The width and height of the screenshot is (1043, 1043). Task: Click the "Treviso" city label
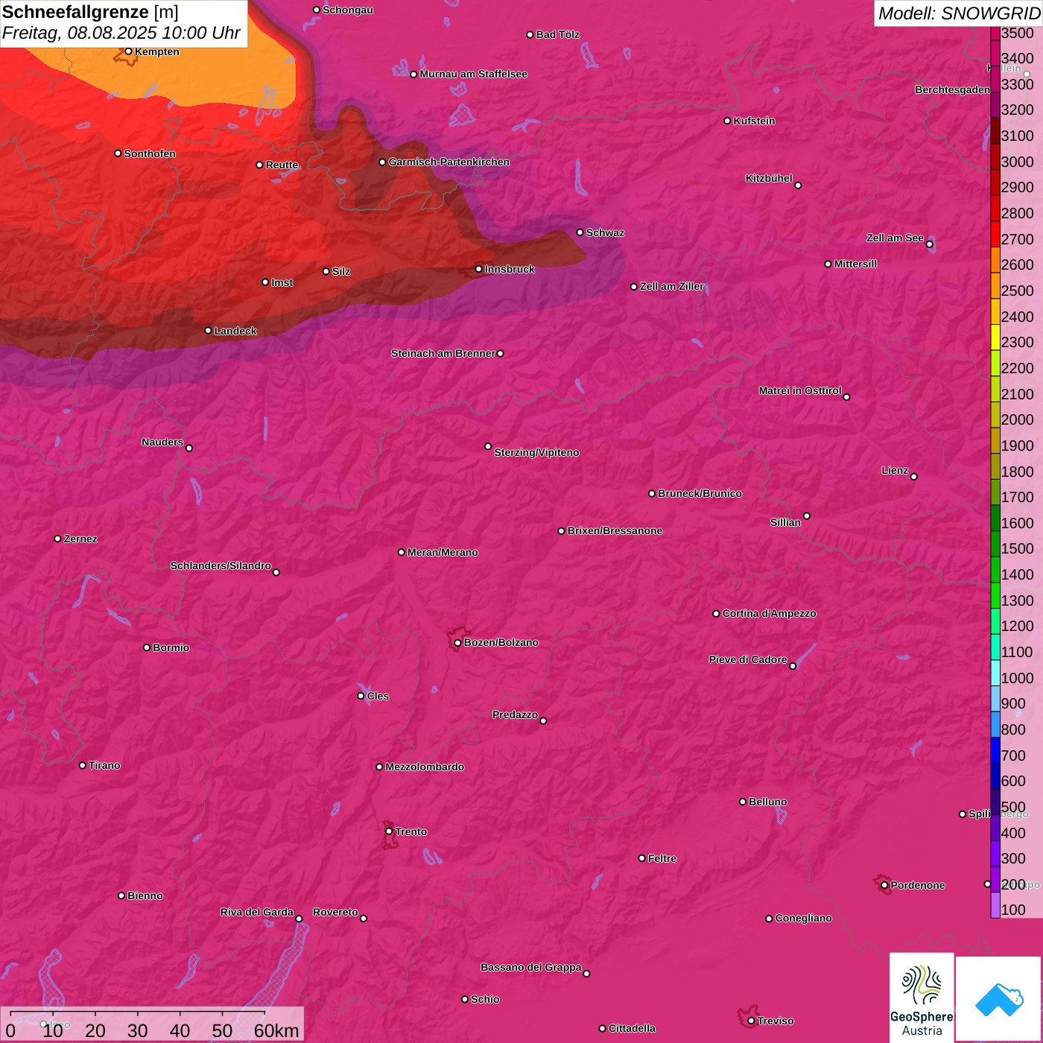776,1021
